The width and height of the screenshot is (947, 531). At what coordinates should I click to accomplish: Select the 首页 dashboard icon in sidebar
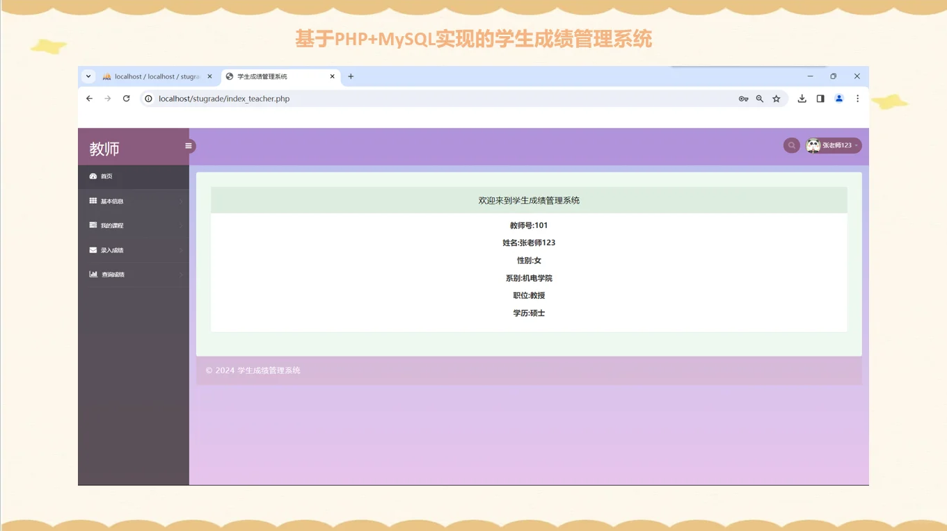coord(93,176)
